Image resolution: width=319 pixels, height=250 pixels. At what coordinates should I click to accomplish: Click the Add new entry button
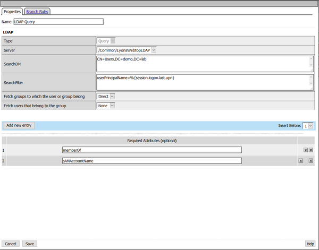[19, 125]
